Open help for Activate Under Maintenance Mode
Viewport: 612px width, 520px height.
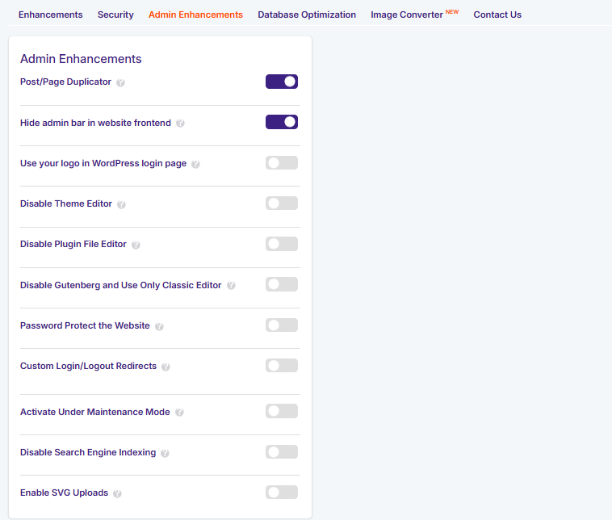click(x=179, y=413)
